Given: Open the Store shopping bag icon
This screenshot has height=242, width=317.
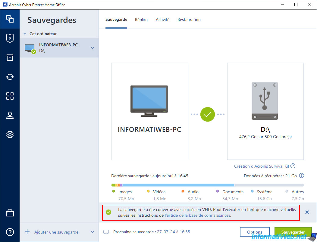Looking at the screenshot, I should coord(10,213).
